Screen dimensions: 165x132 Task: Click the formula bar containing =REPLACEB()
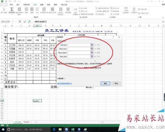[x=97, y=21]
